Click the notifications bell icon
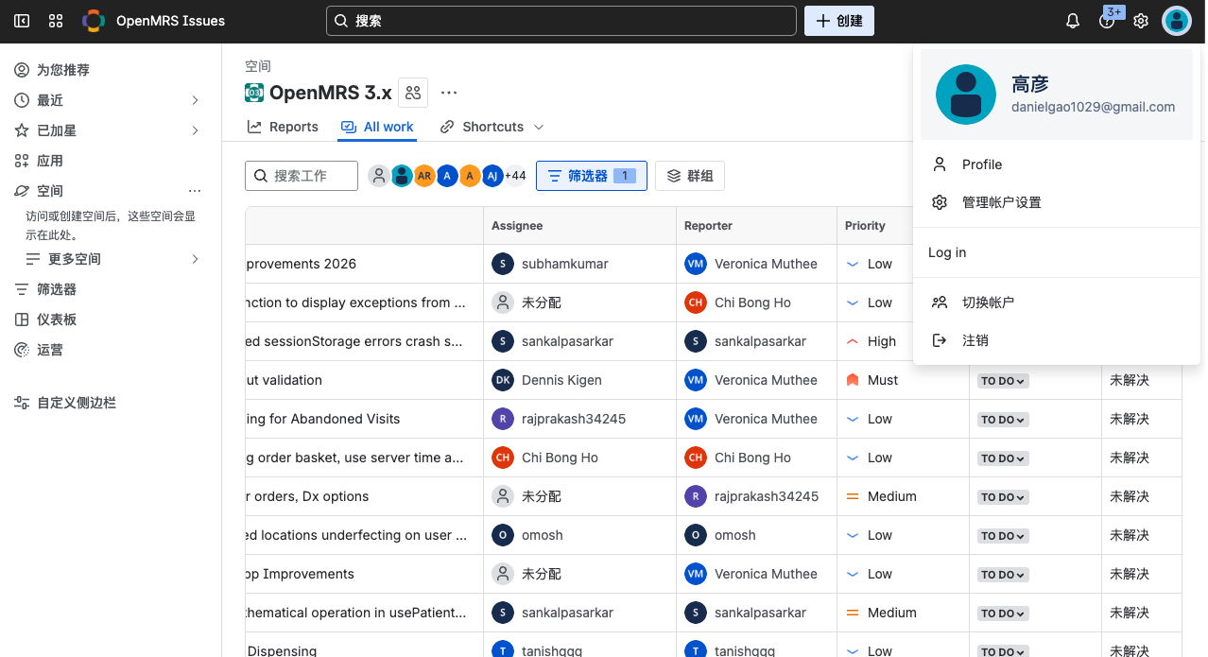The height and width of the screenshot is (657, 1208). pos(1073,21)
